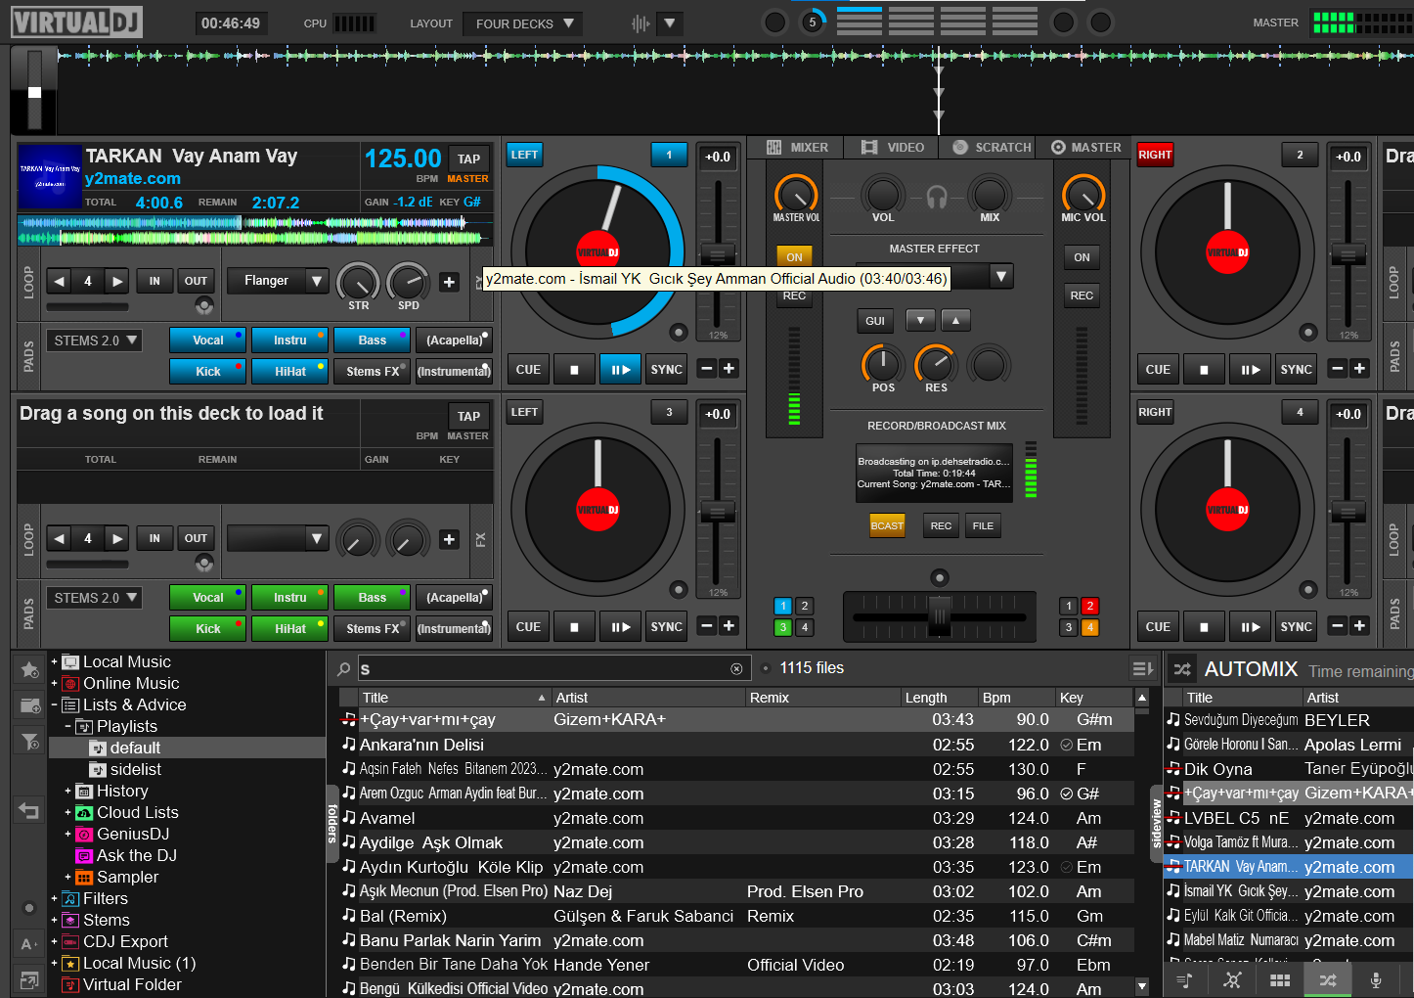1414x998 pixels.
Task: Switch to the MASTER tab
Action: pos(1086,148)
